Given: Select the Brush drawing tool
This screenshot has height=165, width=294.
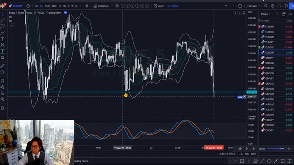Looking at the screenshot, I should 3,33.
